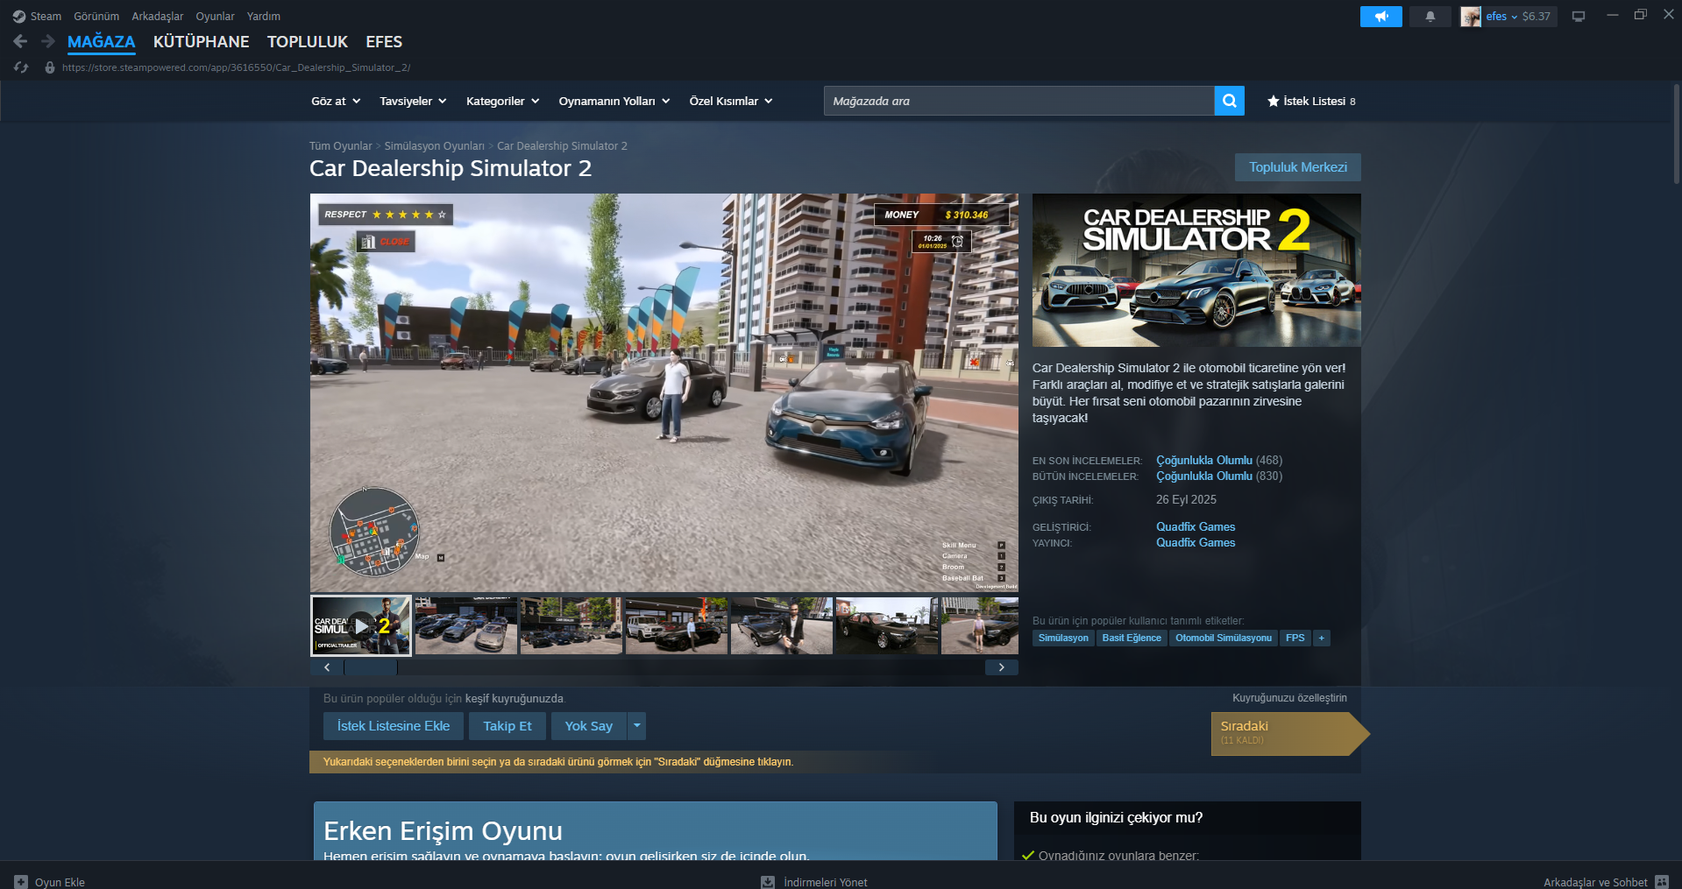
Task: Reload the store page
Action: click(21, 67)
